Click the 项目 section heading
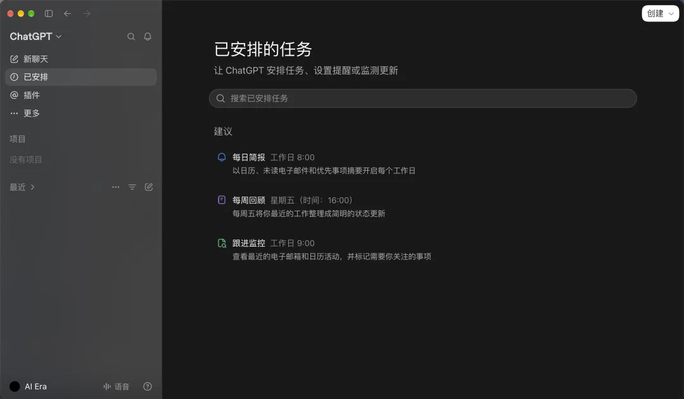The image size is (684, 399). click(18, 139)
